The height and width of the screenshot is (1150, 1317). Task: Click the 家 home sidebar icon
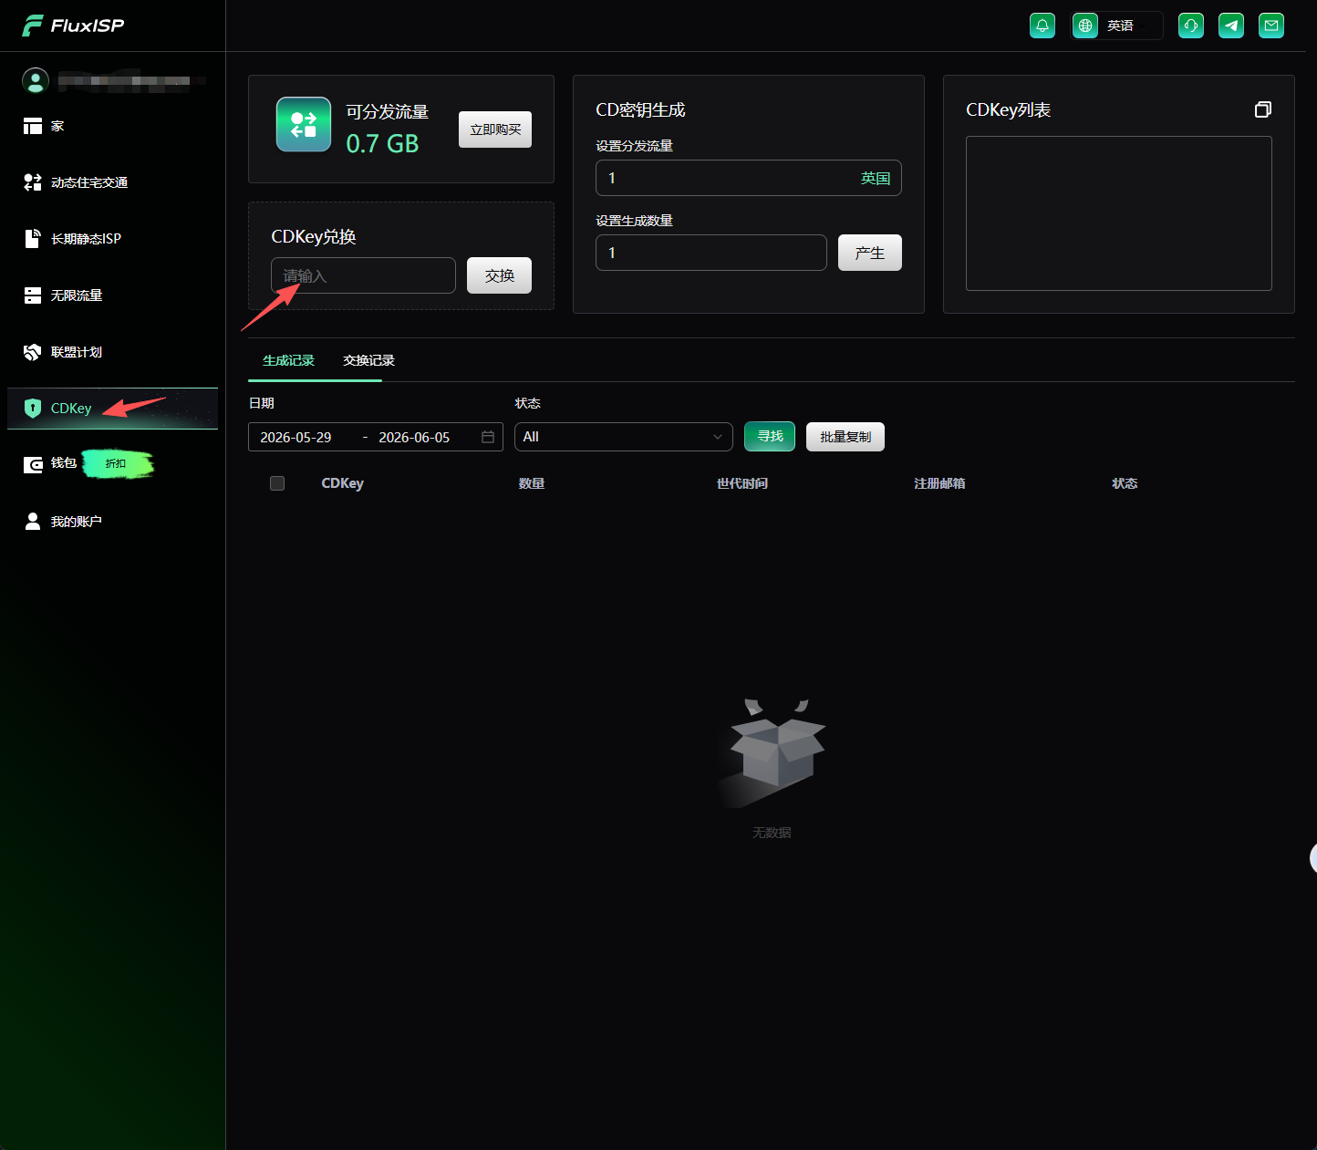pos(33,126)
